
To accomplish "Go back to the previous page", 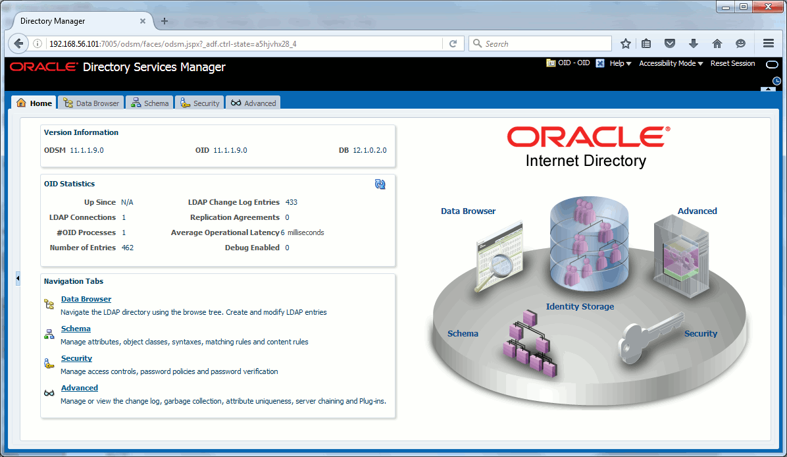I will coord(18,43).
